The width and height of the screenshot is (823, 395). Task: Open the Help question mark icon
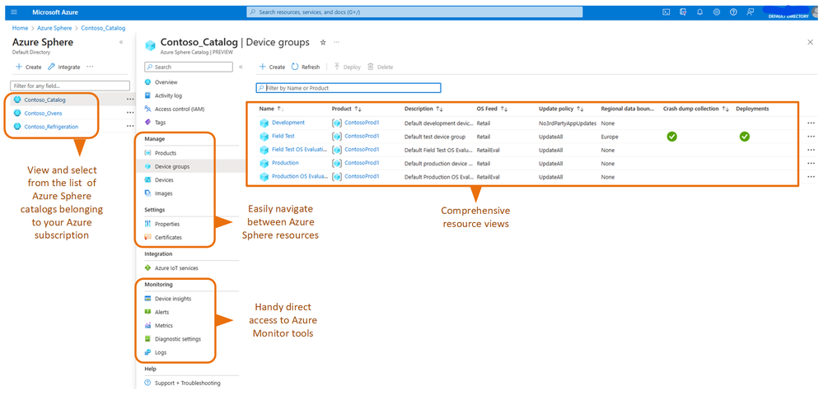(x=733, y=12)
